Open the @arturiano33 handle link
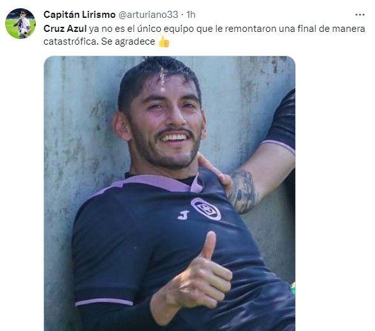 click(148, 15)
